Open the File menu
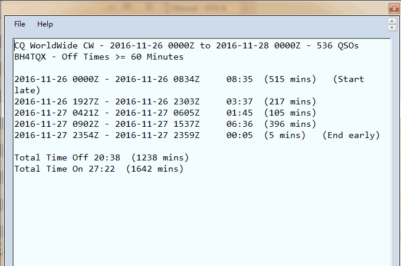Image resolution: width=401 pixels, height=266 pixels. point(19,24)
